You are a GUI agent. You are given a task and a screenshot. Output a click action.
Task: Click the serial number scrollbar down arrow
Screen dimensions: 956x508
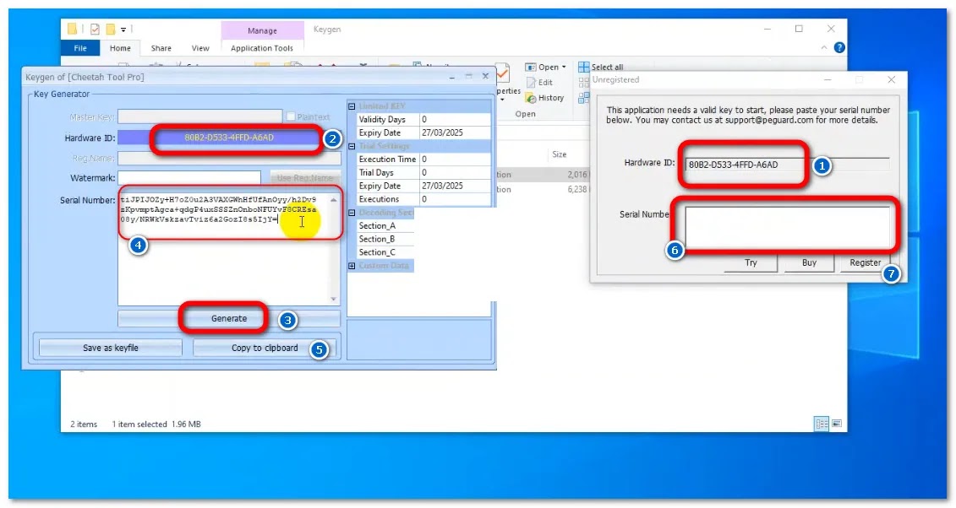(x=334, y=299)
